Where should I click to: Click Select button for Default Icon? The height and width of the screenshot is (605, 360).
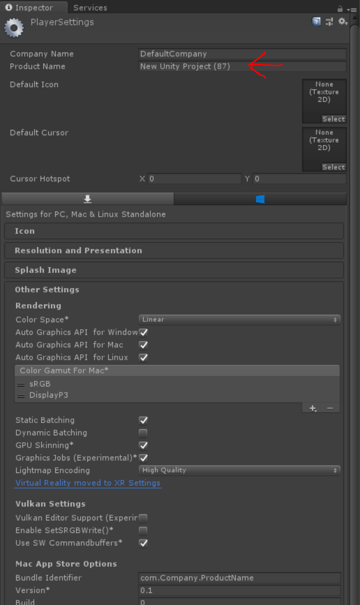[333, 119]
